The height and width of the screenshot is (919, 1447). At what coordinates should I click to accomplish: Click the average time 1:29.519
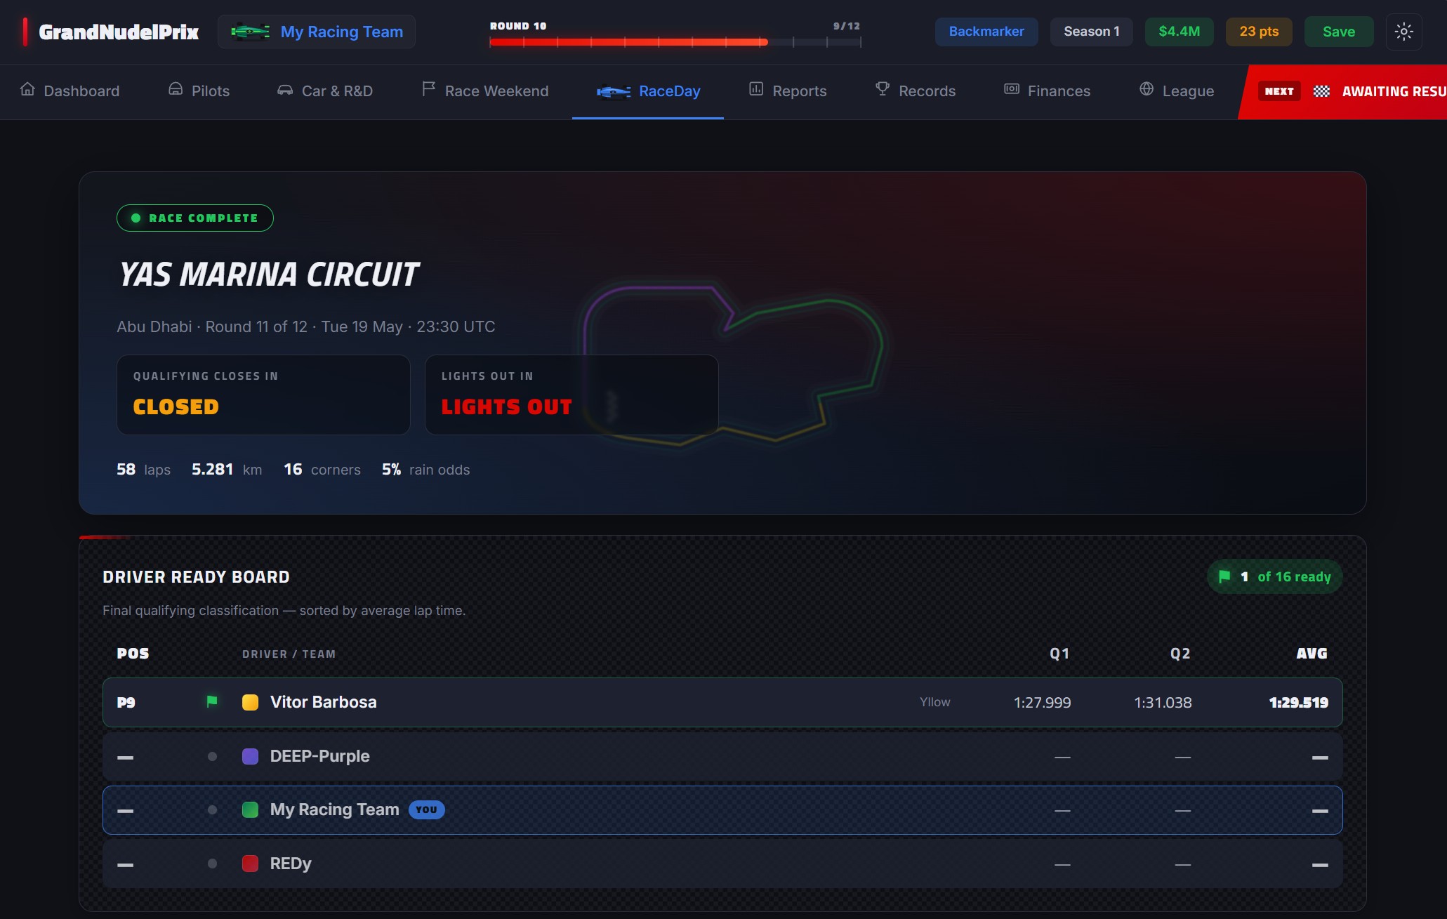1298,702
